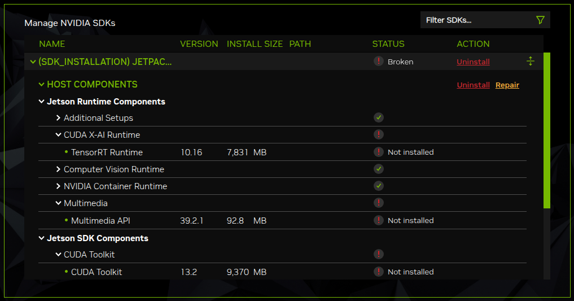Expand the Computer Vision Runtime node
The height and width of the screenshot is (301, 574).
point(58,169)
